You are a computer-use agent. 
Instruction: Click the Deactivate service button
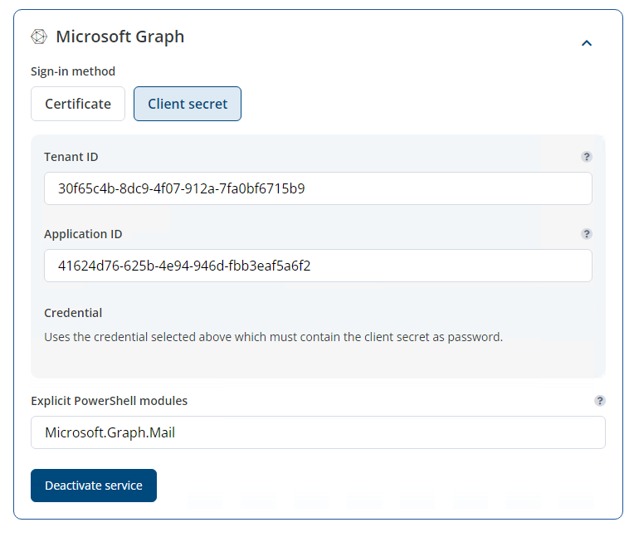pyautogui.click(x=94, y=486)
